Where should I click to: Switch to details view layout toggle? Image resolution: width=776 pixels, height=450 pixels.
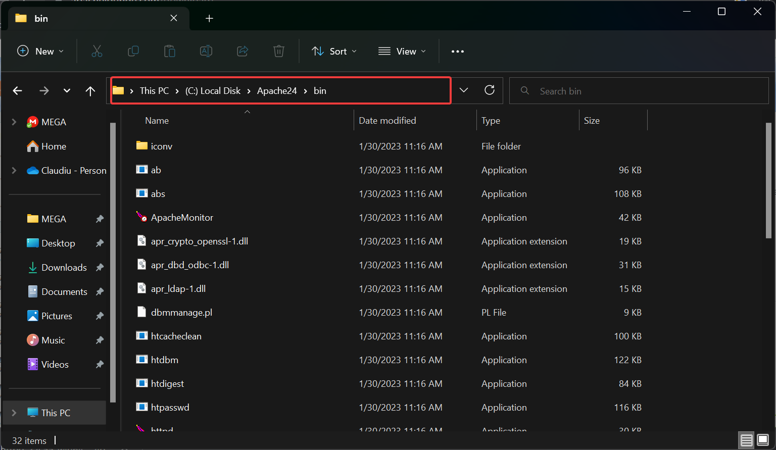tap(746, 440)
